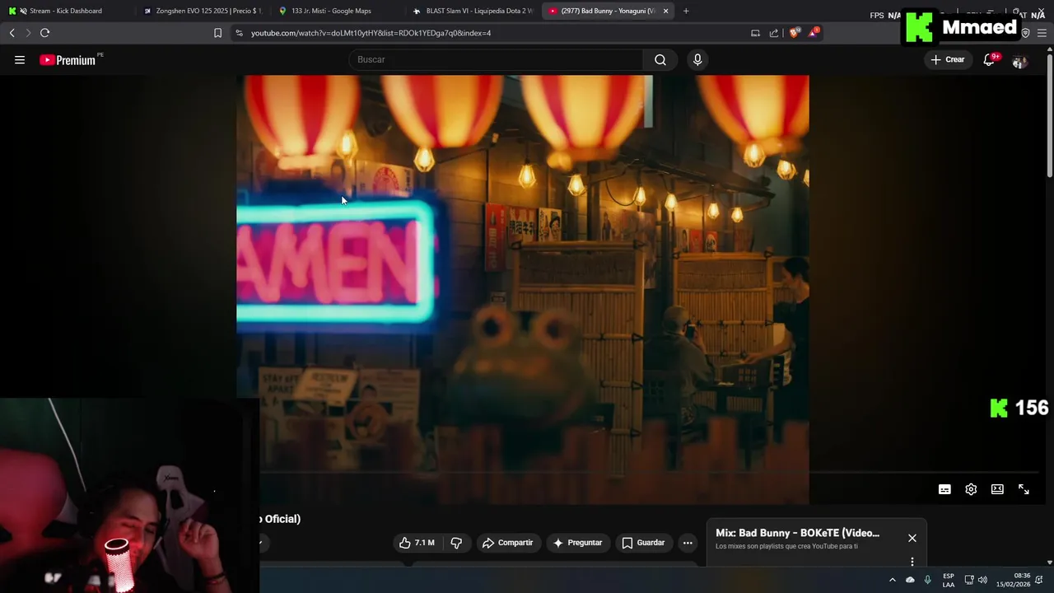Click the Buscar search field

coord(497,59)
